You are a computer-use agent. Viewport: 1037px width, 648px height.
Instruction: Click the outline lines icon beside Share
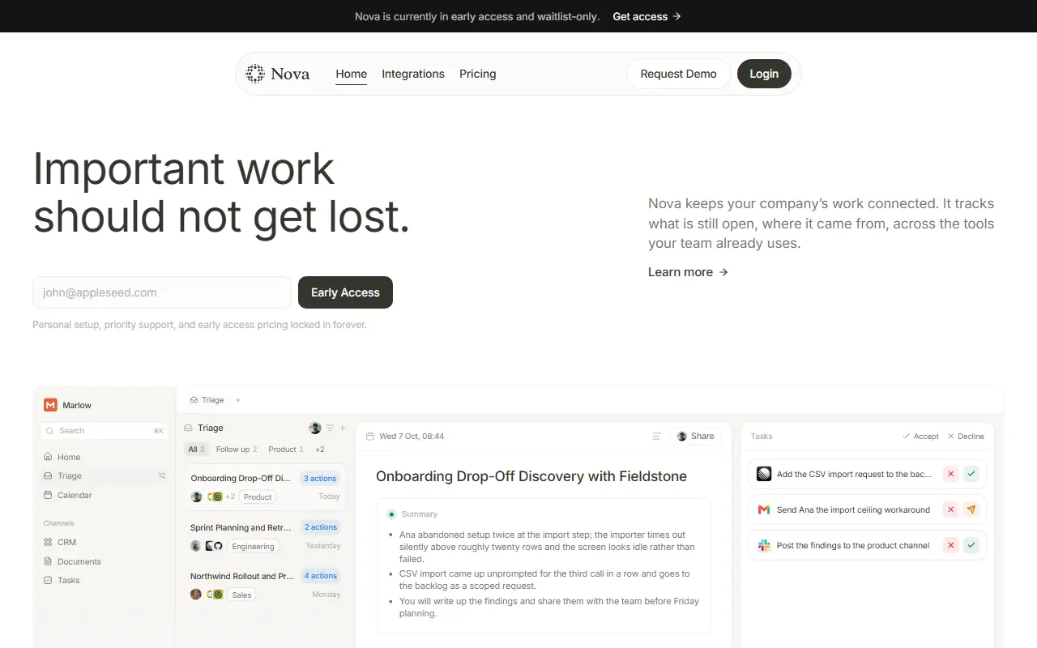pos(656,437)
